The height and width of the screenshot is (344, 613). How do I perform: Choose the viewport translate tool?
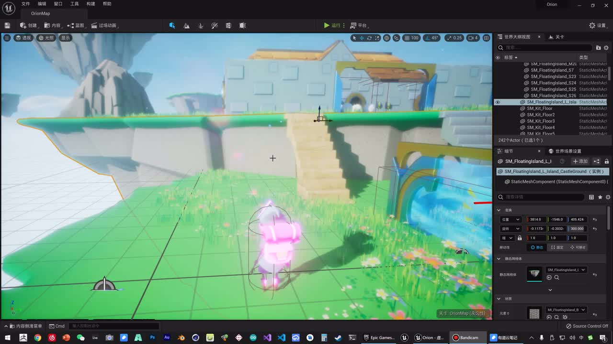pyautogui.click(x=362, y=38)
